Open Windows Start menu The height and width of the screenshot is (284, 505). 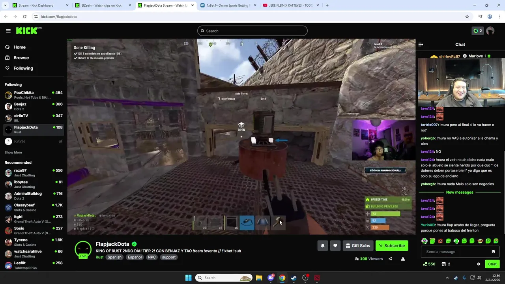[188, 278]
